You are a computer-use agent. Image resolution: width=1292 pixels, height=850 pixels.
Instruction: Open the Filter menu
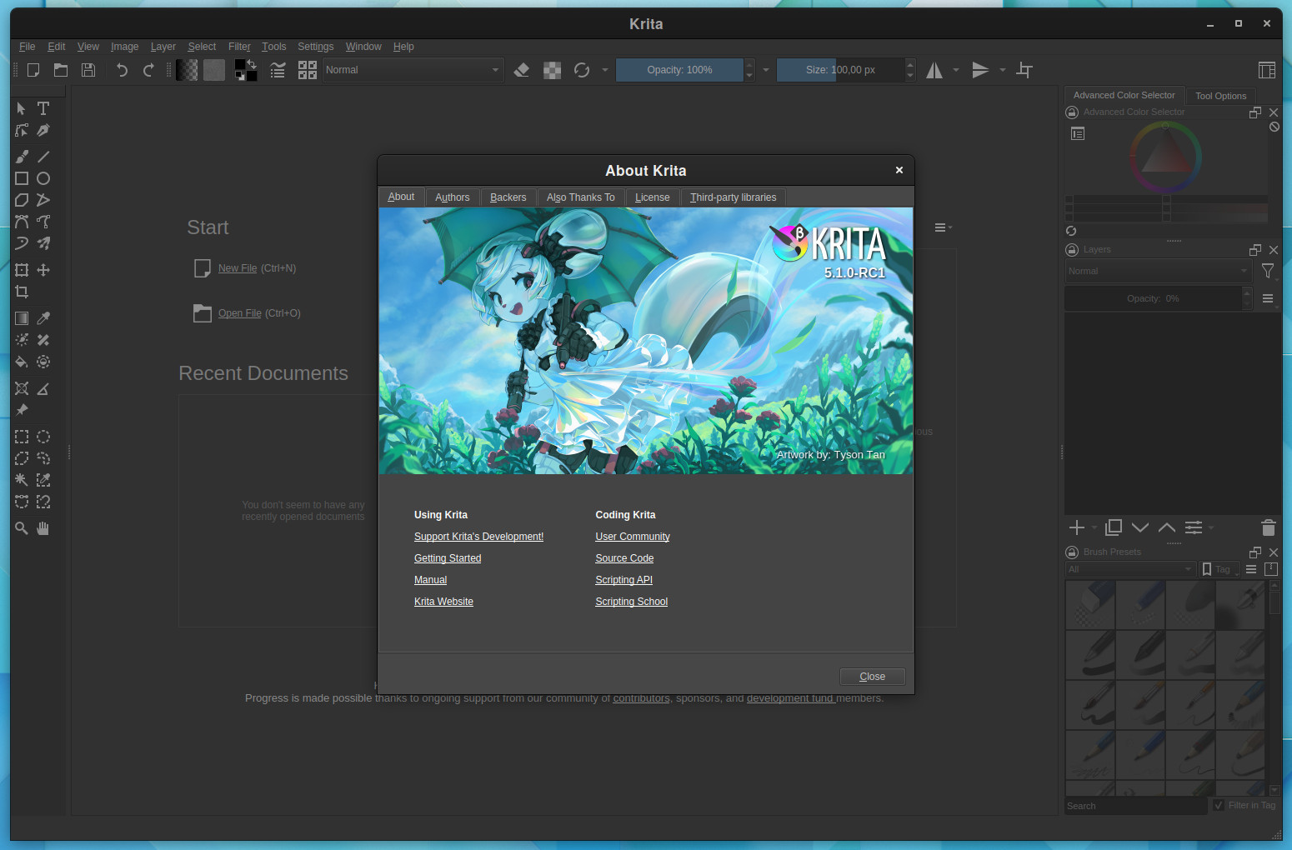239,47
